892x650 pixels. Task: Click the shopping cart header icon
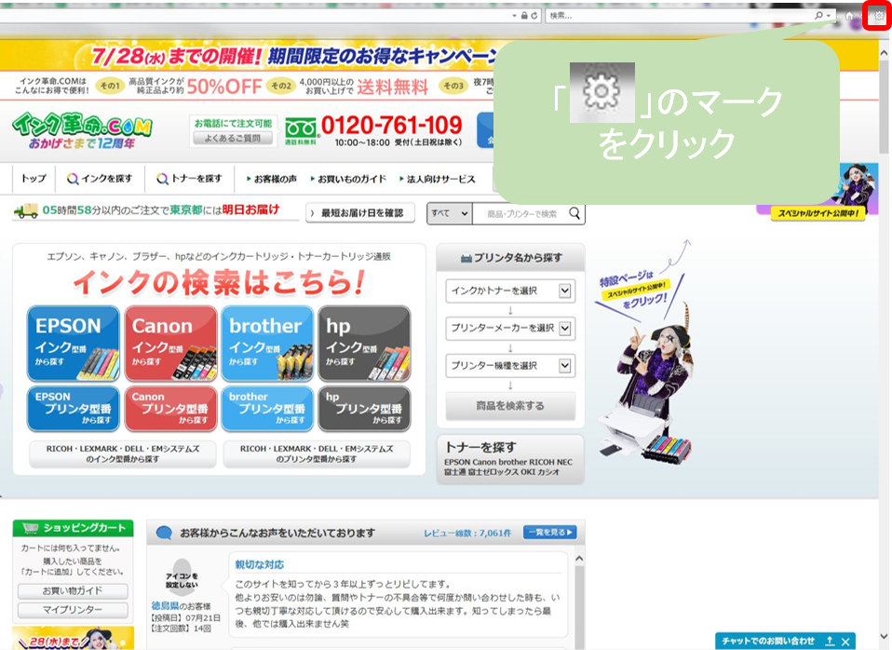[30, 528]
